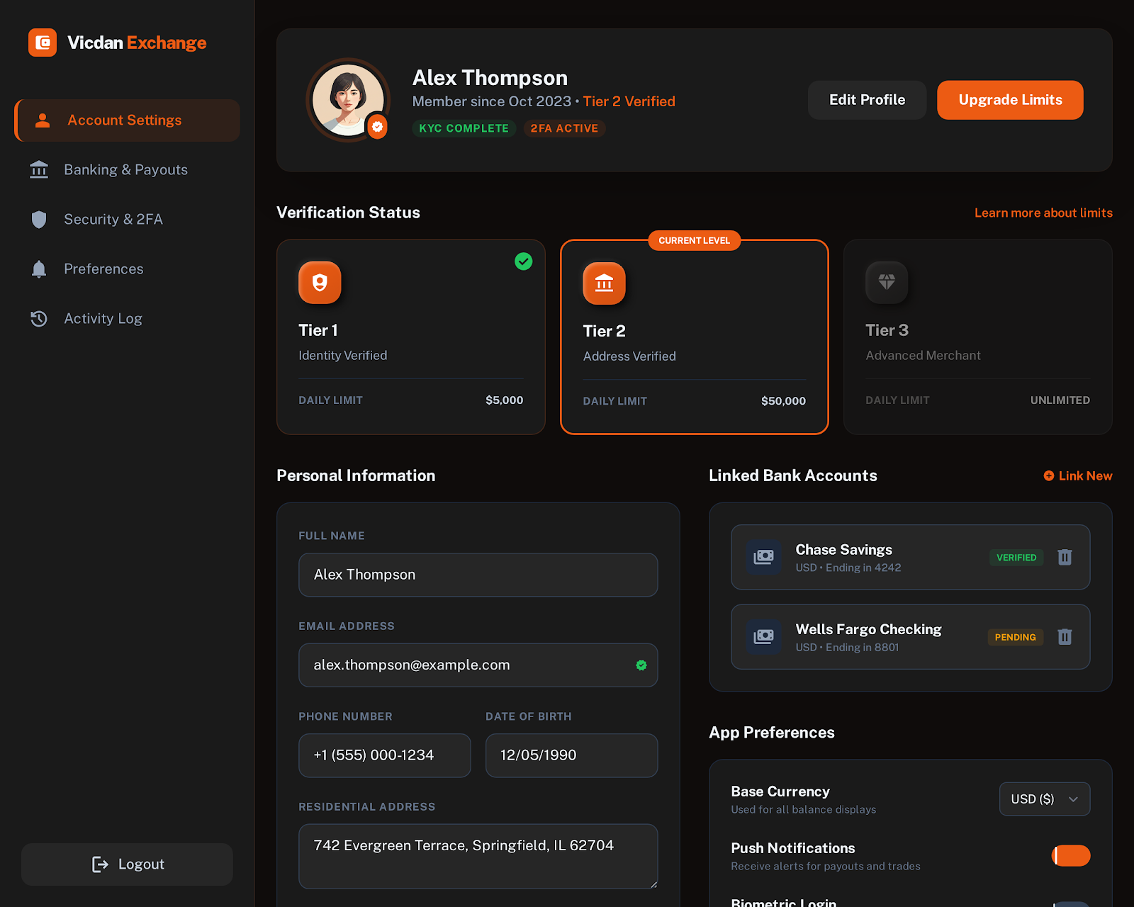Log out using the Logout button
The image size is (1134, 907).
(x=128, y=864)
